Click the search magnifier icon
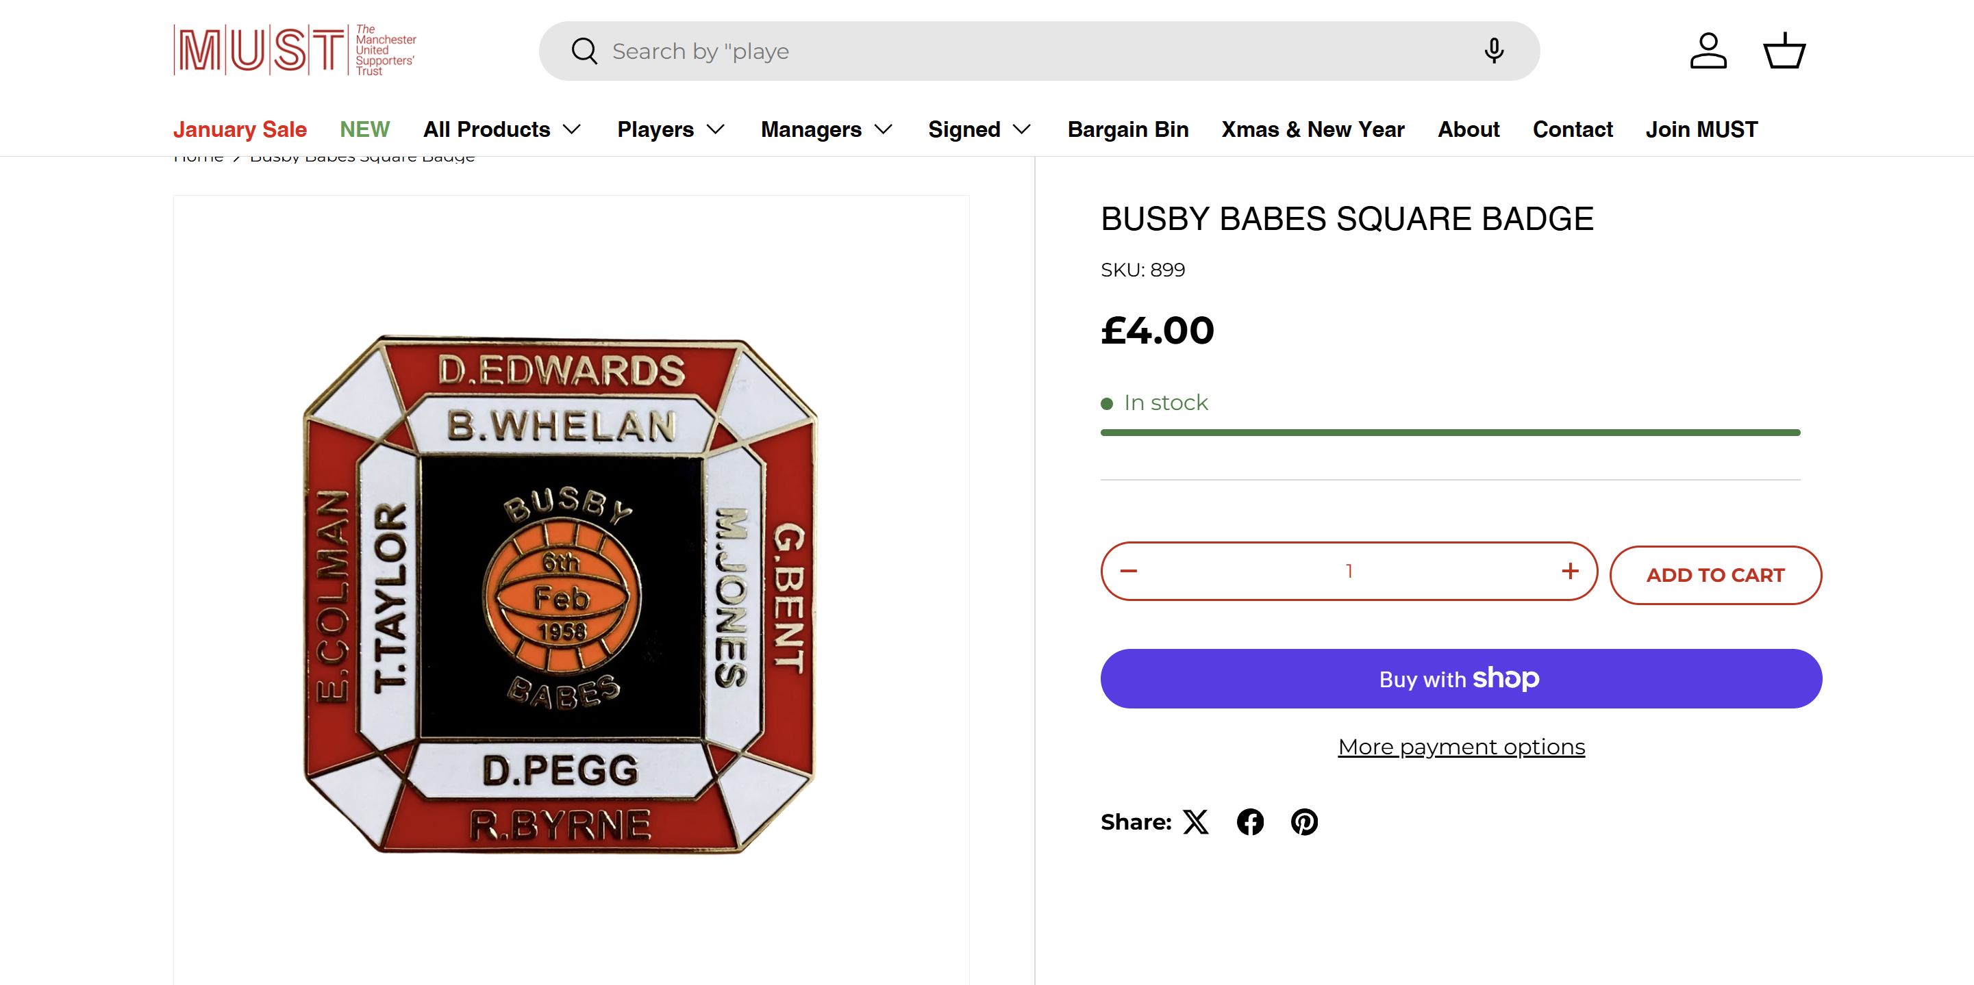The height and width of the screenshot is (985, 1974). pyautogui.click(x=584, y=51)
